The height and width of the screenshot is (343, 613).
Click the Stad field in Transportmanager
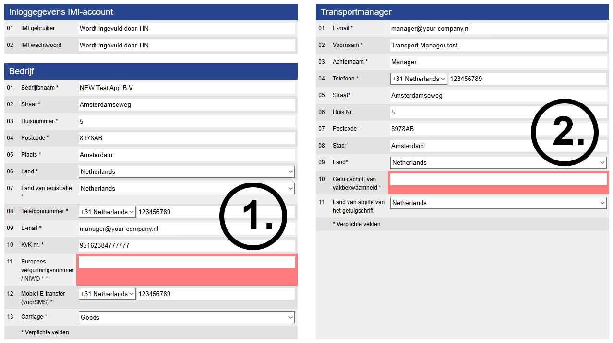pyautogui.click(x=498, y=146)
